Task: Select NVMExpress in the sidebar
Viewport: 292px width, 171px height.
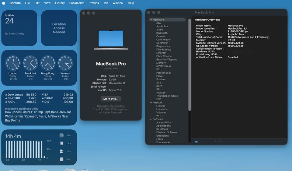Action: [x=164, y=66]
